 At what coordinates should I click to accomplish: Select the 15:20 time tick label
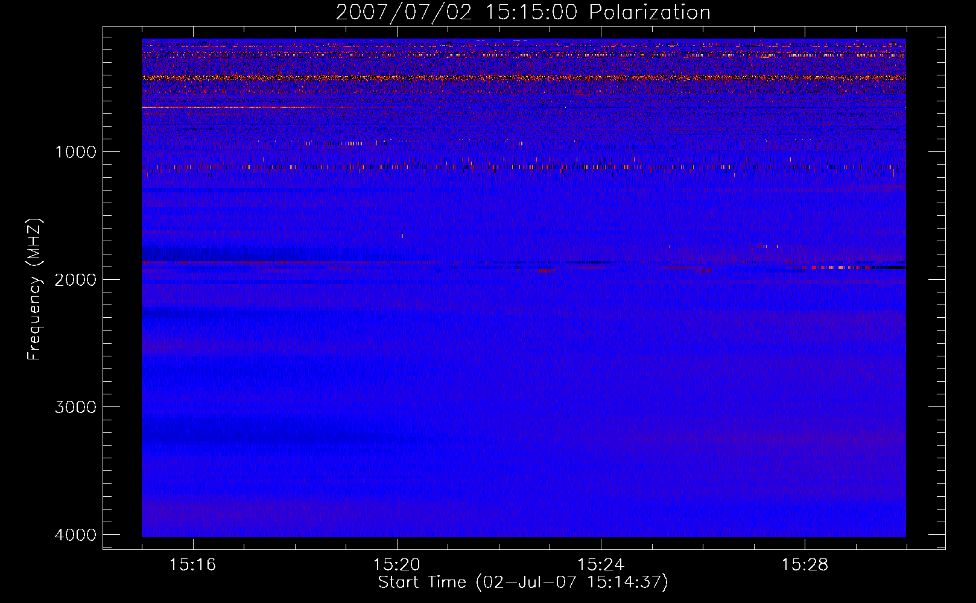396,565
